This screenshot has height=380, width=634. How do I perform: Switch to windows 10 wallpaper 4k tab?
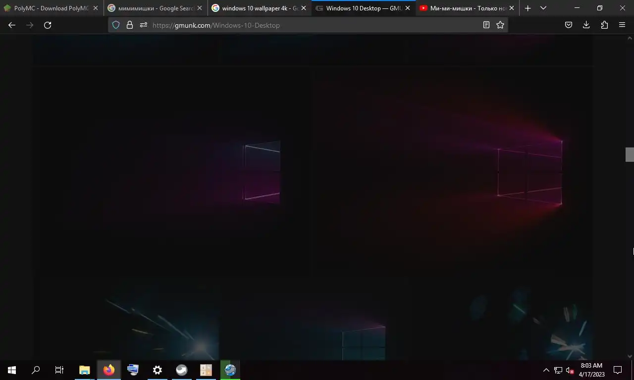point(260,8)
